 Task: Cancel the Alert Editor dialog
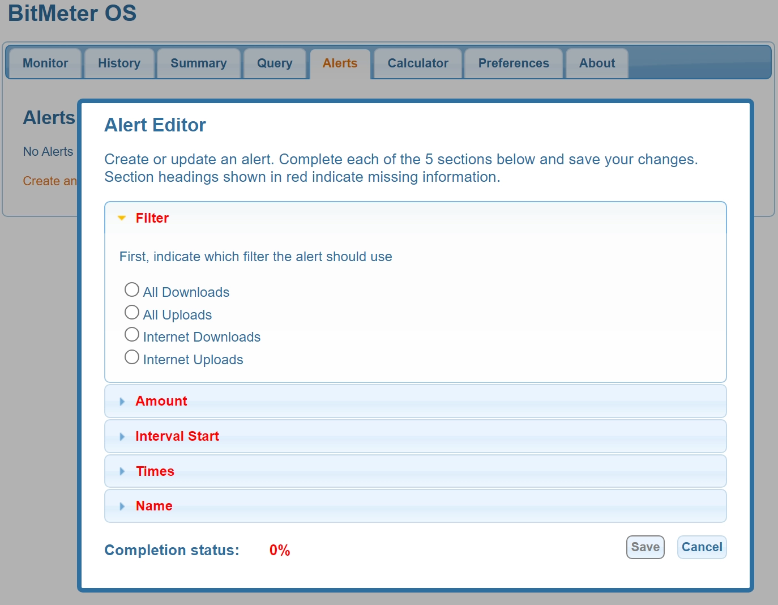(702, 547)
